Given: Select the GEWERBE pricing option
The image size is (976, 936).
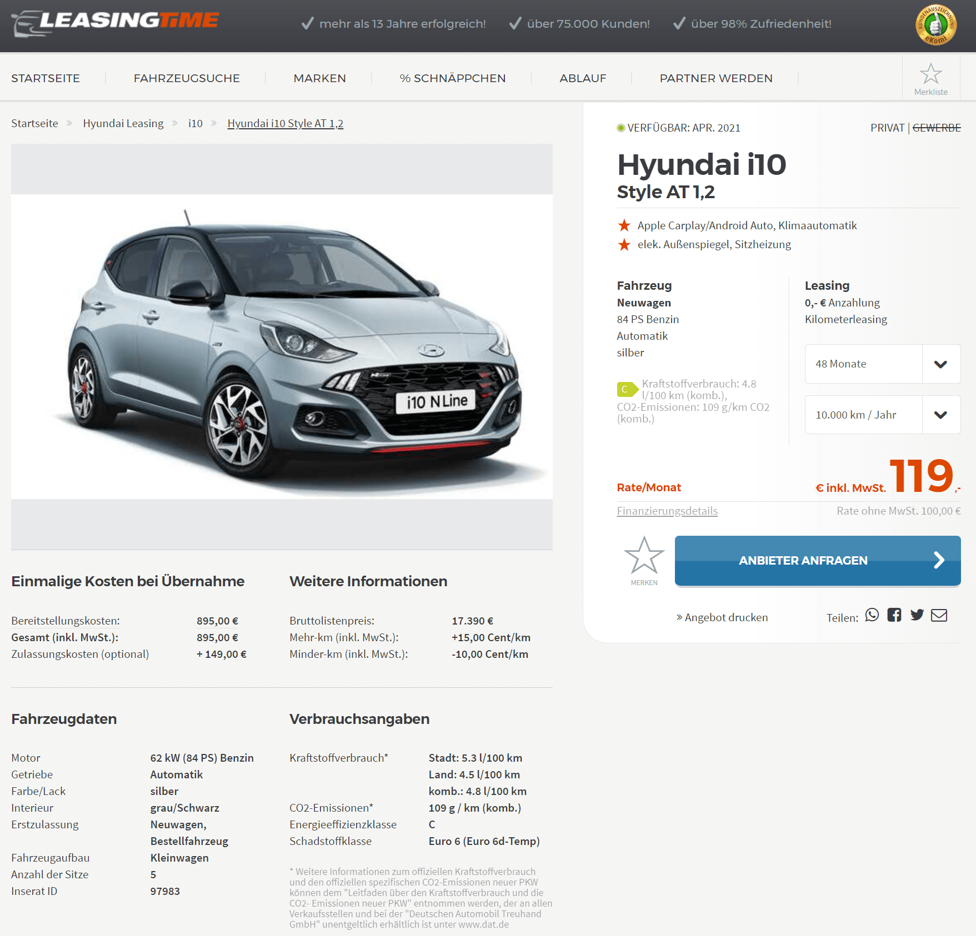Looking at the screenshot, I should pos(937,128).
